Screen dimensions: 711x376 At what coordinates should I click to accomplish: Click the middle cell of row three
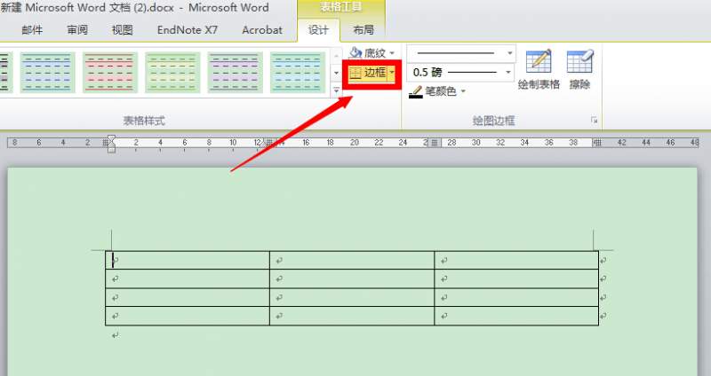click(x=352, y=297)
